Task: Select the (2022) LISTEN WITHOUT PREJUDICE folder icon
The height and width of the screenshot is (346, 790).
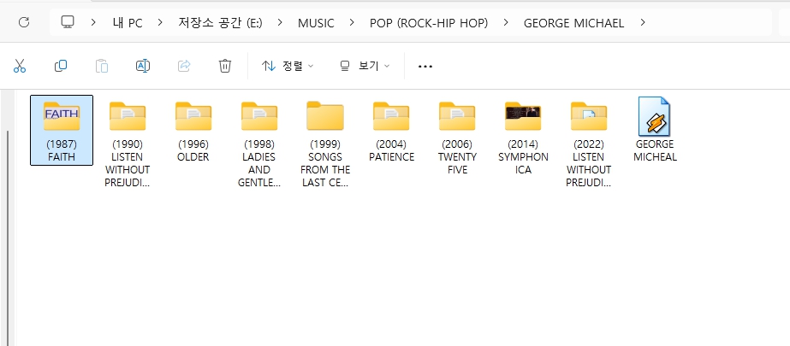Action: click(x=589, y=116)
